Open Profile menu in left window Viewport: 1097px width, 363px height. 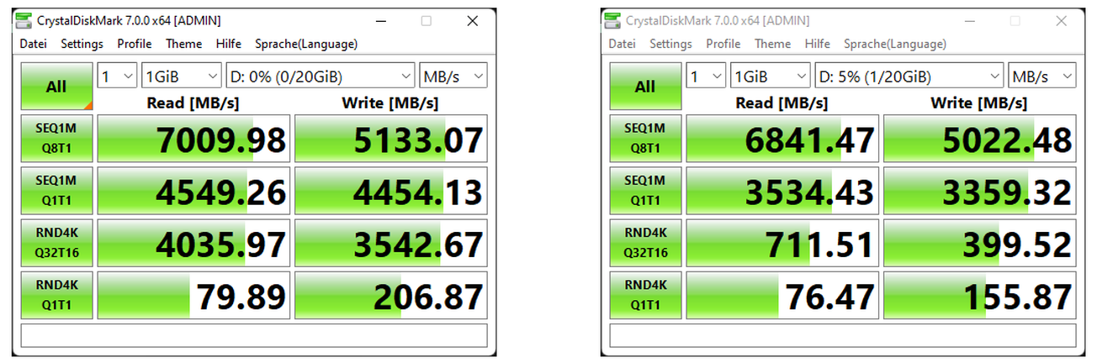click(x=135, y=44)
